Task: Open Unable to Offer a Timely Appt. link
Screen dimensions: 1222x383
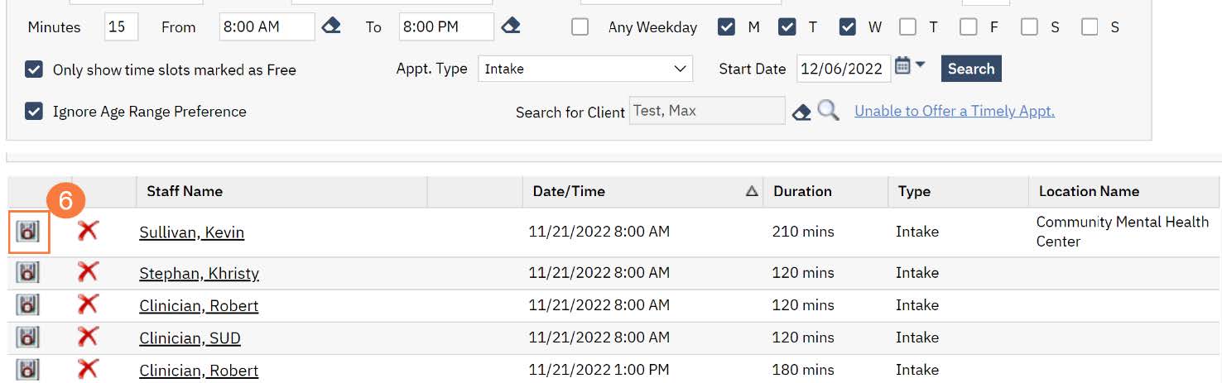Action: (954, 111)
